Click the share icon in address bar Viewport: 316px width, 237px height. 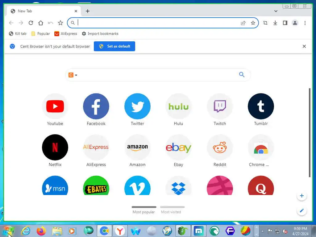(243, 23)
